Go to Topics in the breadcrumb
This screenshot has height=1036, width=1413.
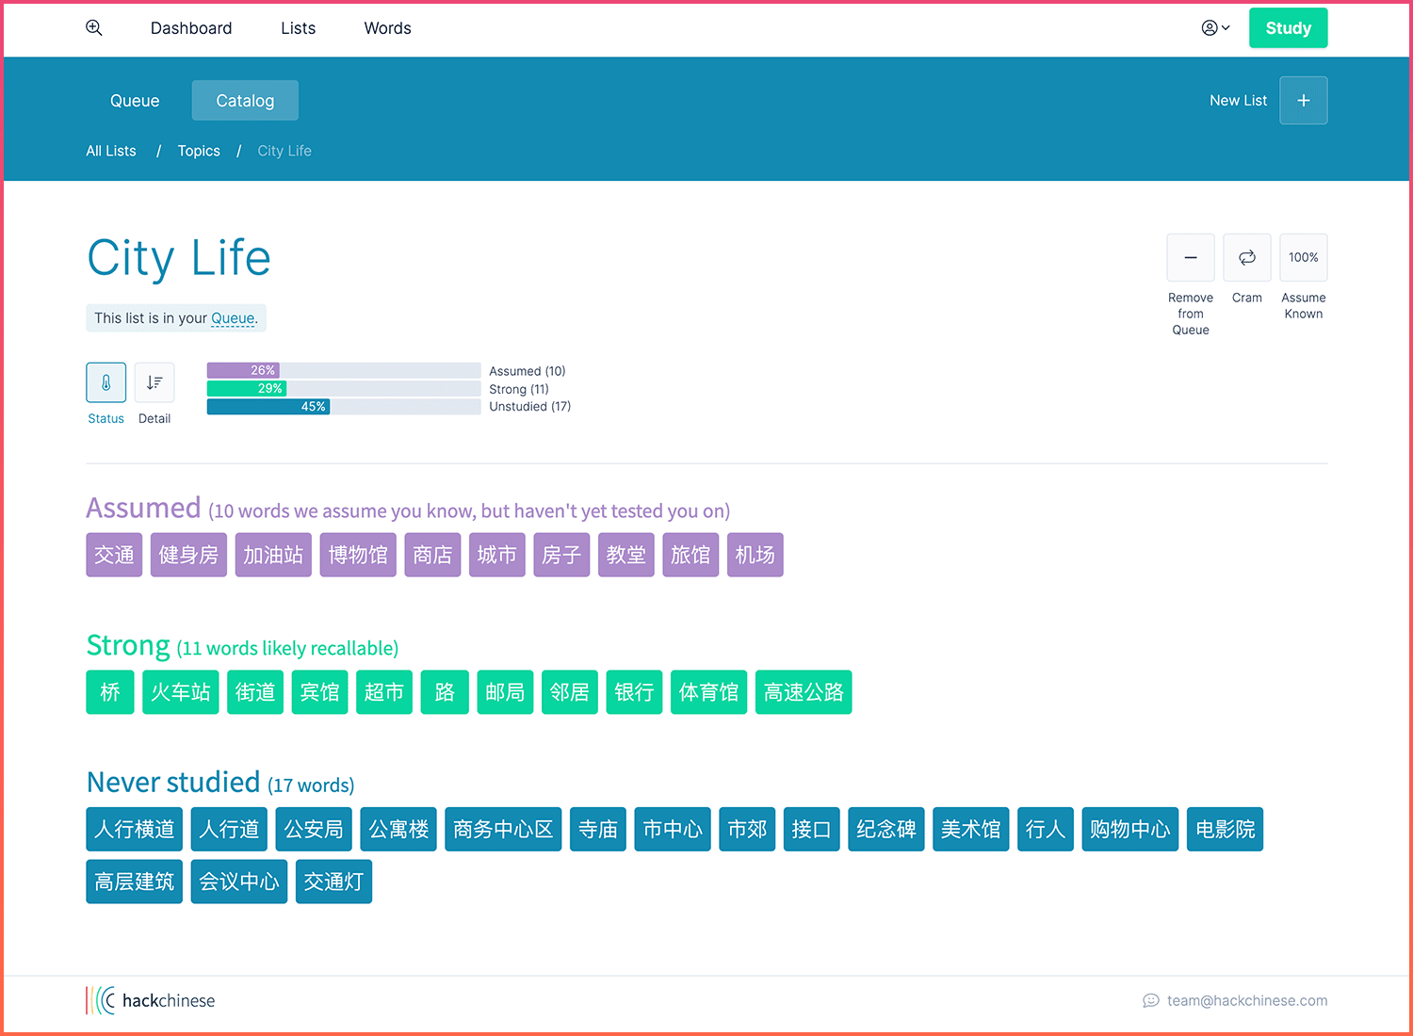click(199, 151)
